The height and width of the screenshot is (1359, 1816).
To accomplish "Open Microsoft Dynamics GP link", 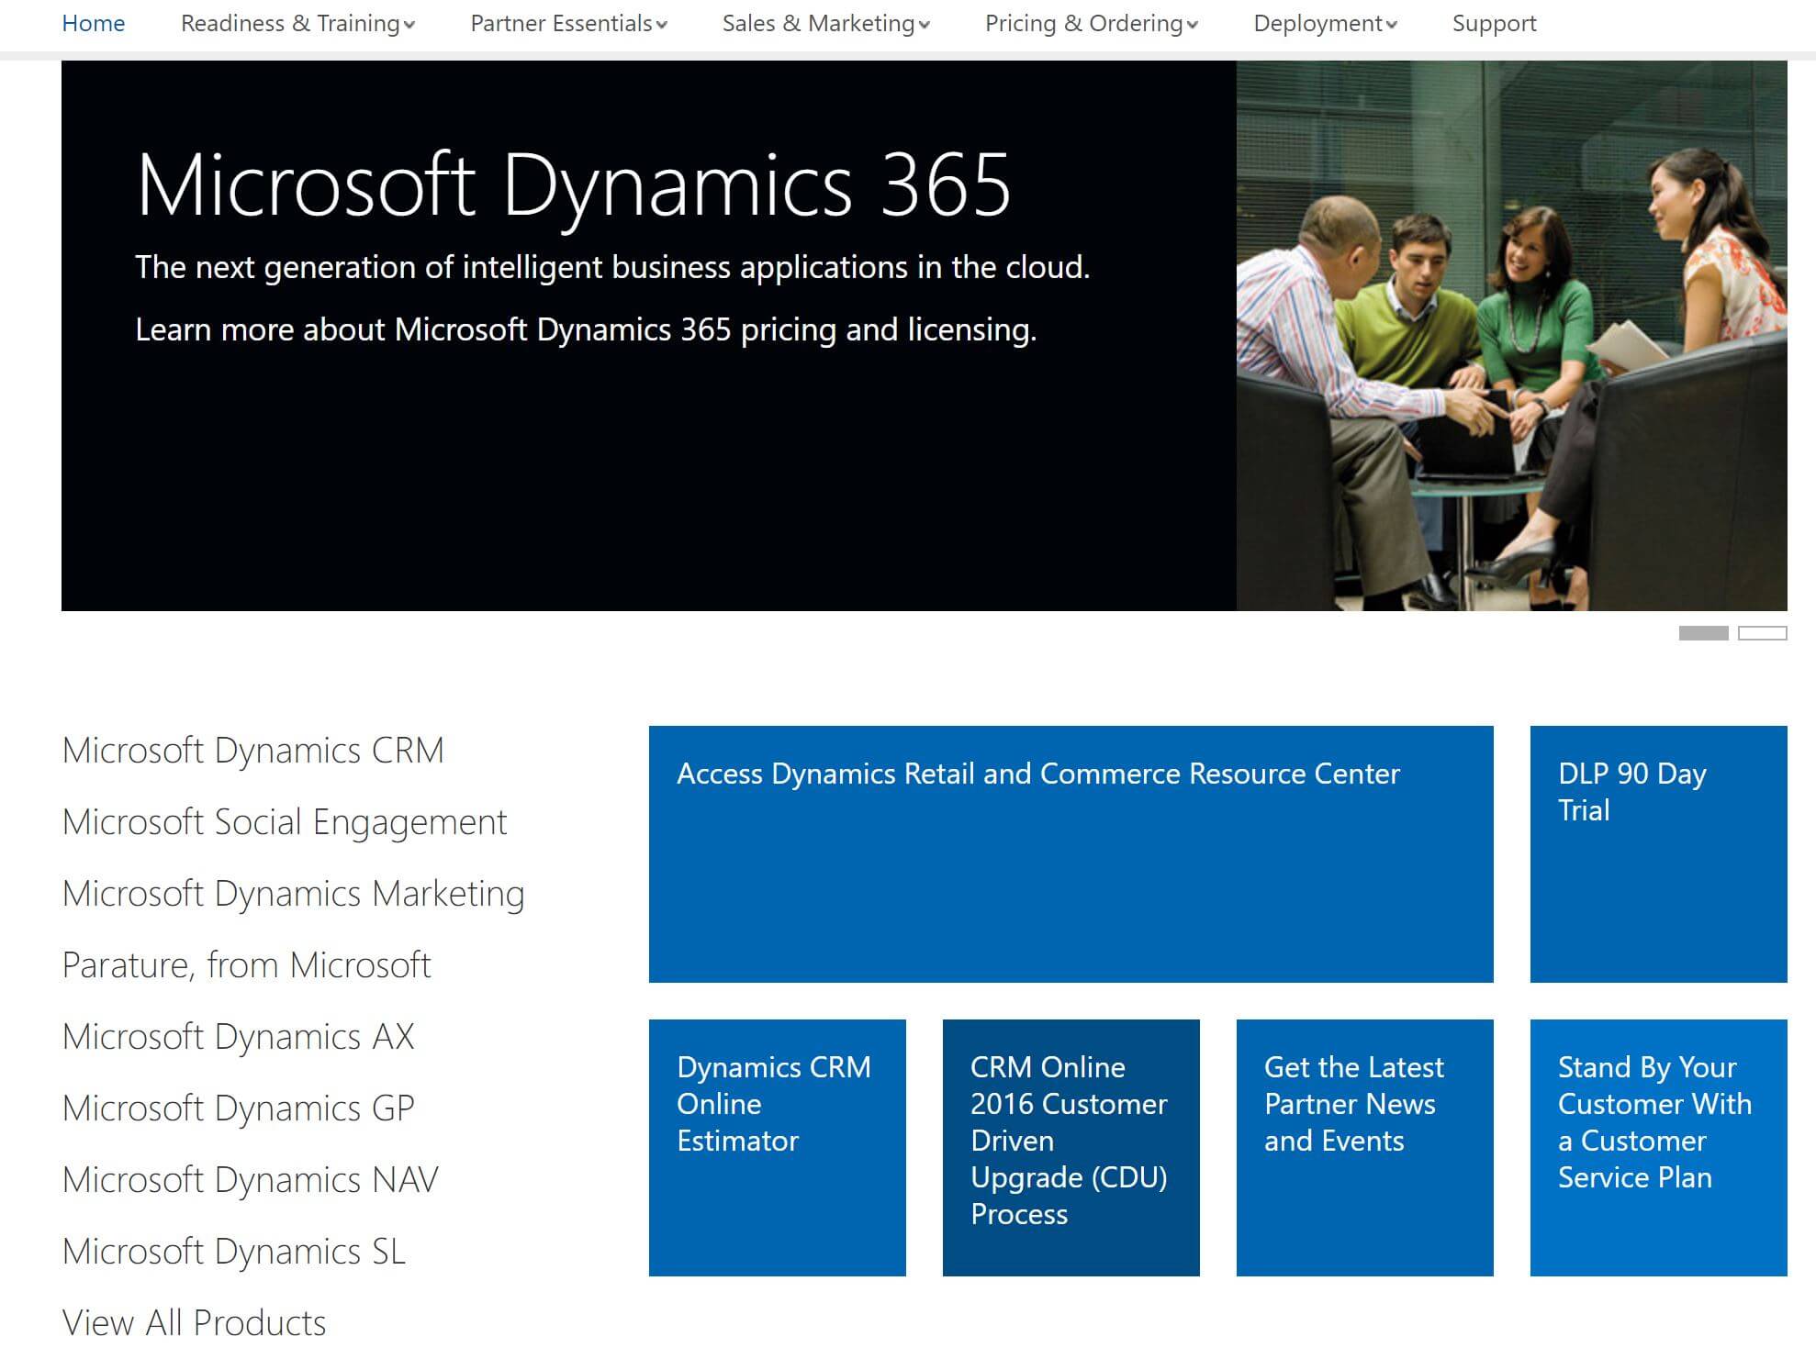I will click(x=239, y=1108).
